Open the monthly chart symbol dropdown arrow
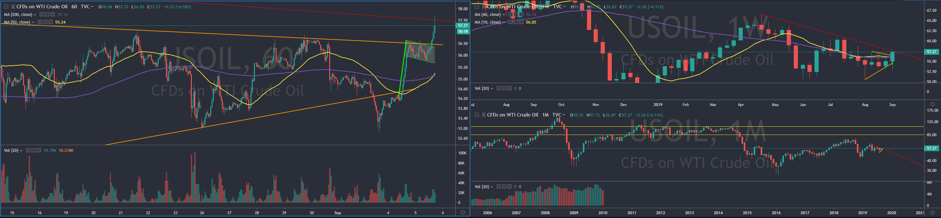The height and width of the screenshot is (218, 941). point(564,115)
